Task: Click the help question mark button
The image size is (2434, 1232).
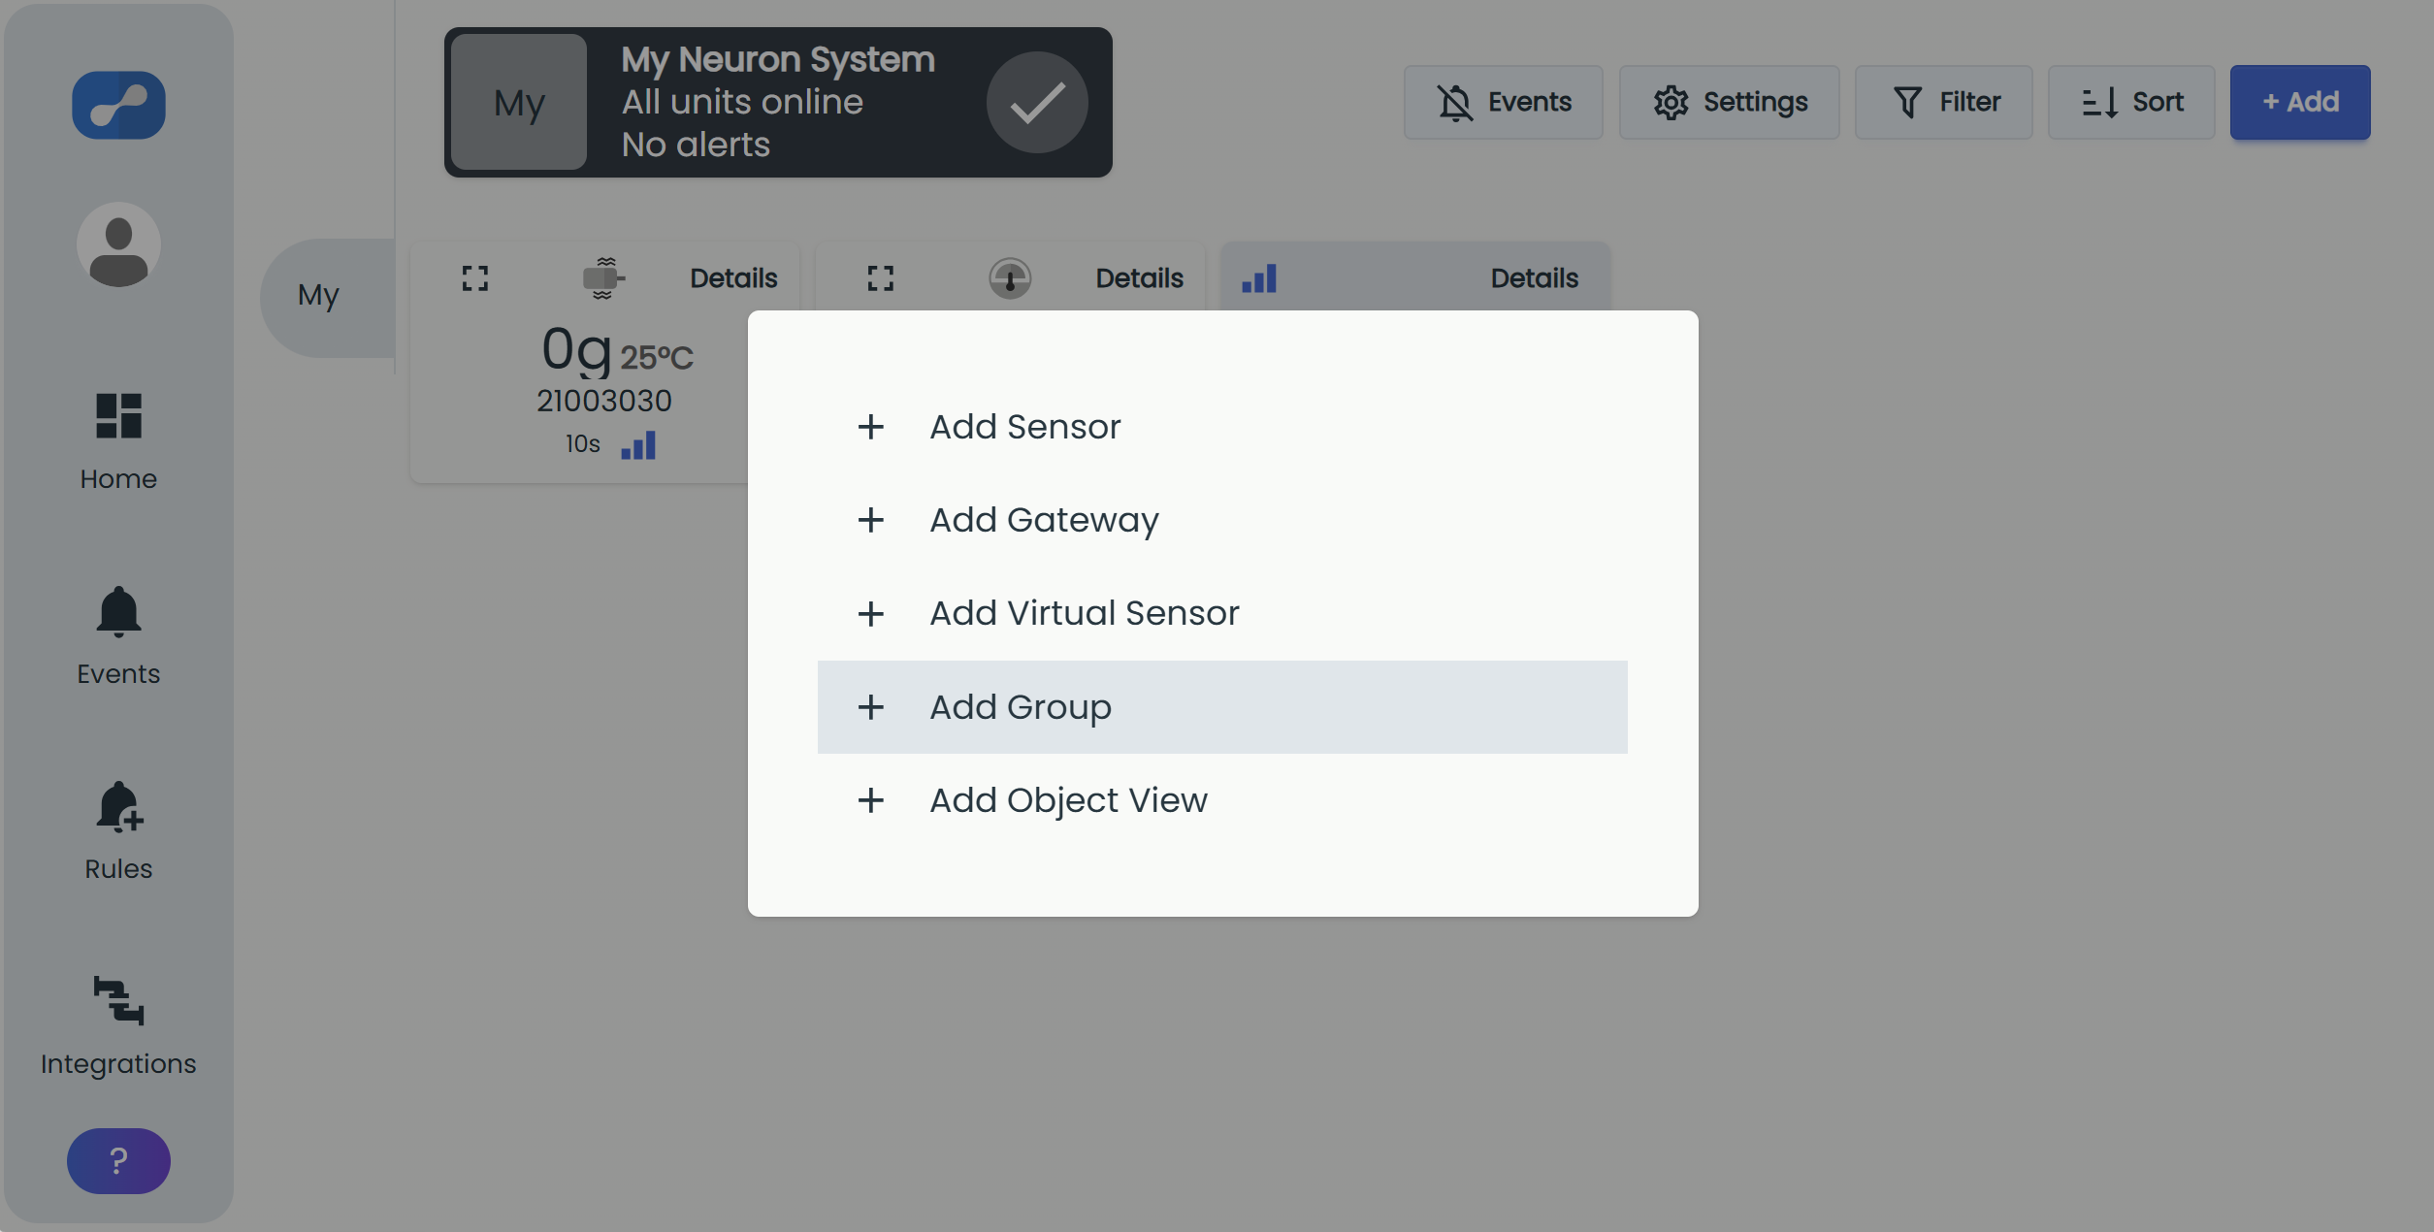Action: pyautogui.click(x=118, y=1160)
